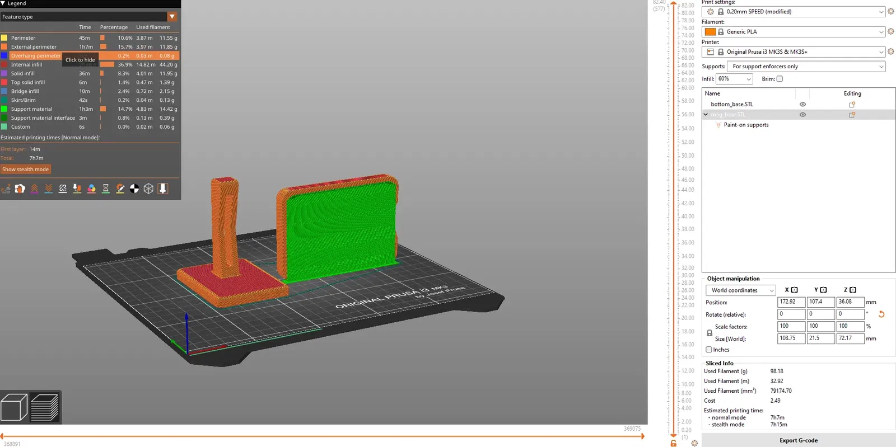Image resolution: width=896 pixels, height=447 pixels.
Task: Switch to 3D editor view cube icon
Action: [x=14, y=407]
